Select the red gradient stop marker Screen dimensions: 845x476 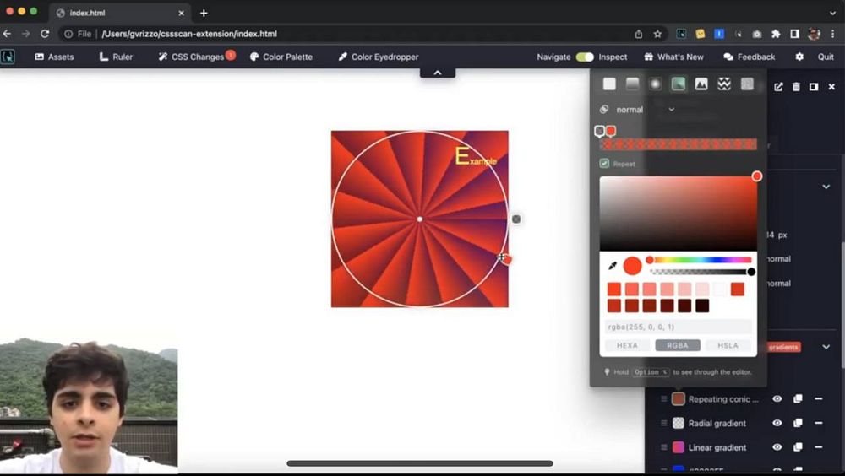click(x=611, y=131)
